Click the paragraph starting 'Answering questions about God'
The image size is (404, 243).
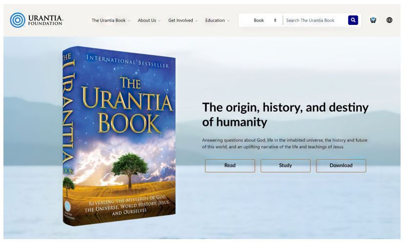[285, 143]
